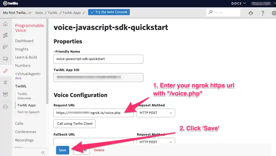Open the Flex icon in the sidebar
276x156 pixels.
5,47
